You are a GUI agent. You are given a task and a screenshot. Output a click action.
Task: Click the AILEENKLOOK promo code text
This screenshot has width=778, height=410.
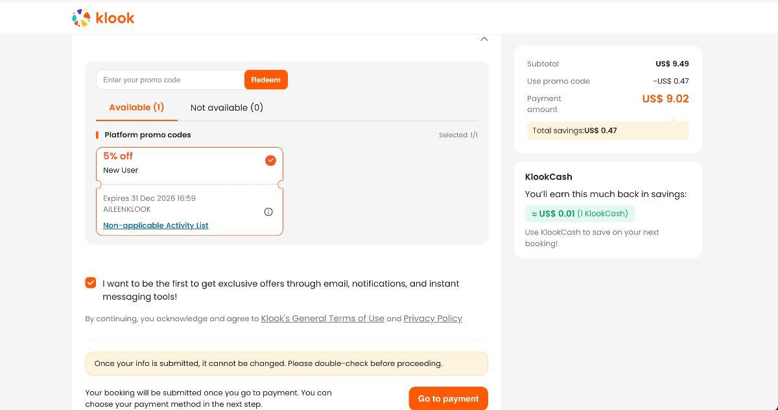pos(127,209)
